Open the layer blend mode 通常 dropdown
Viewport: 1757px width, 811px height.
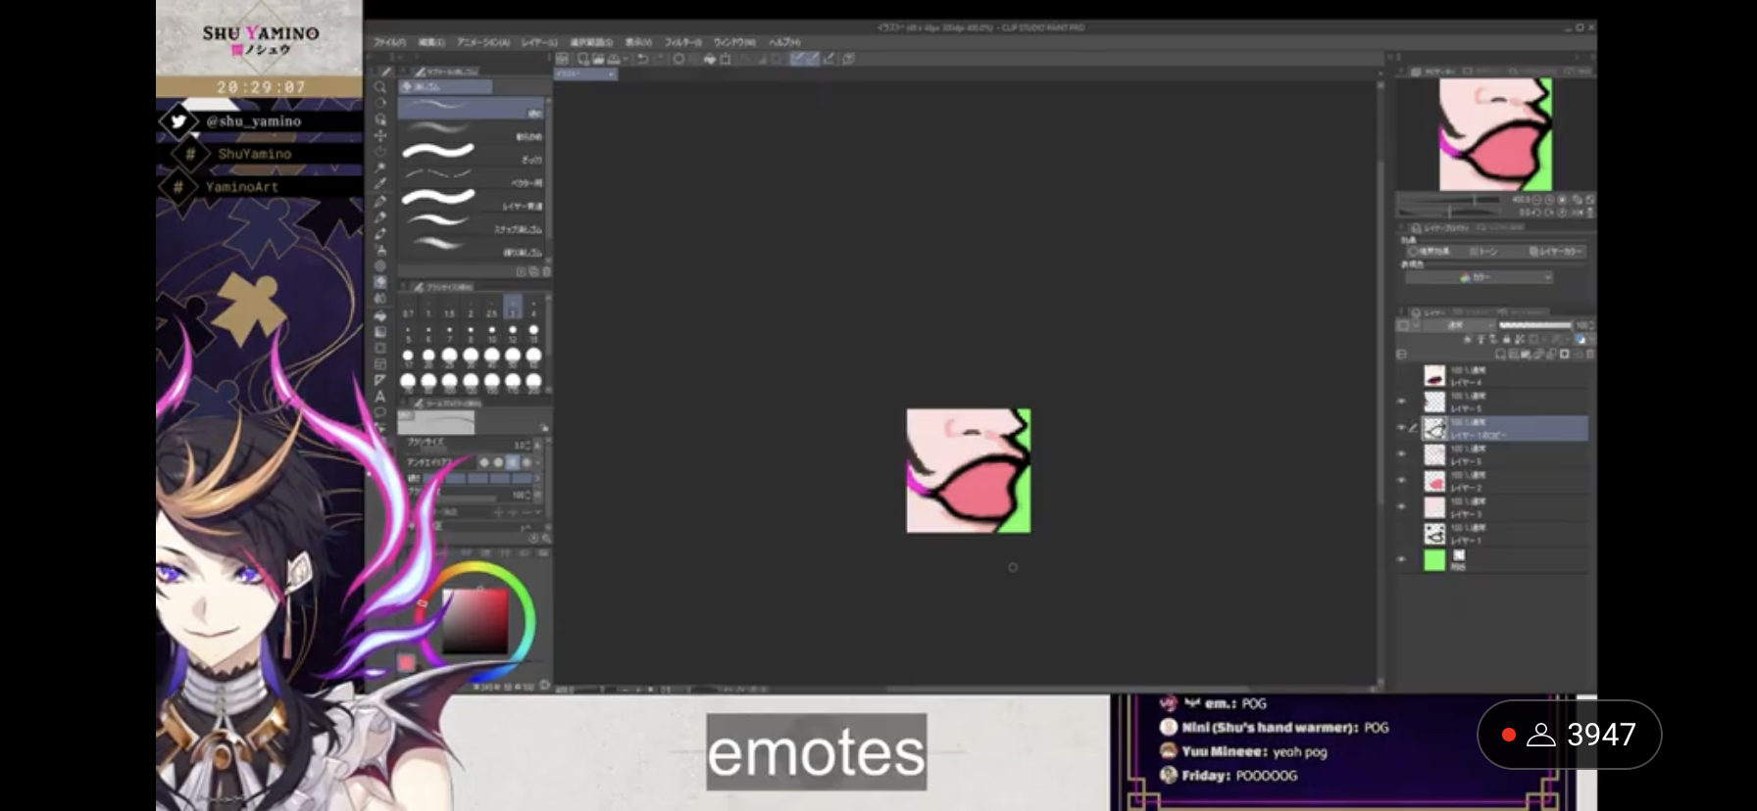(1457, 325)
